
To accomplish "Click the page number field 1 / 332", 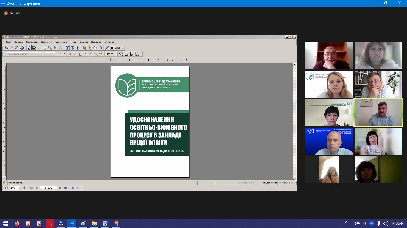I will tap(48, 188).
